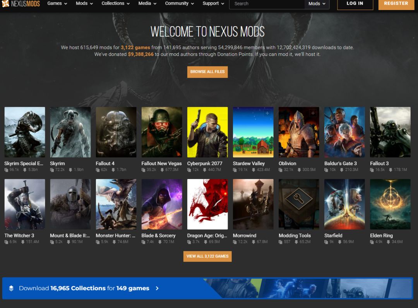Click Morrowind mod count icon

pyautogui.click(x=235, y=242)
